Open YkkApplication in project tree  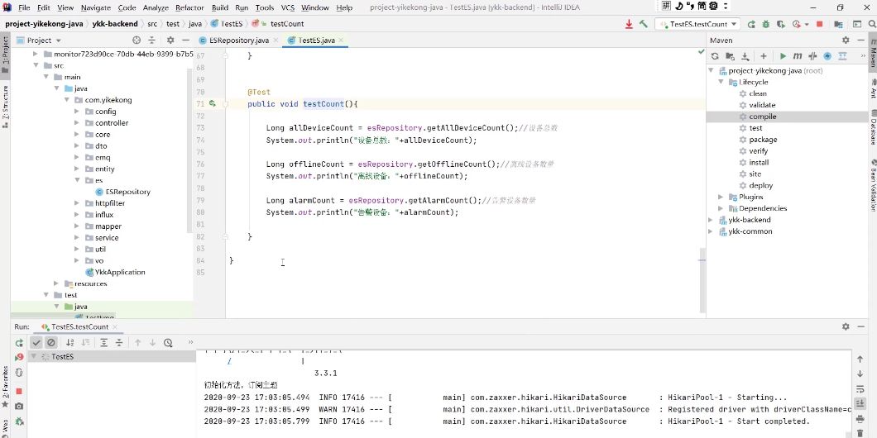point(120,272)
